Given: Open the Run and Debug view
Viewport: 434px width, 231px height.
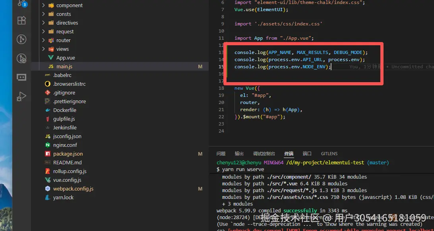Looking at the screenshot, I should (x=21, y=96).
